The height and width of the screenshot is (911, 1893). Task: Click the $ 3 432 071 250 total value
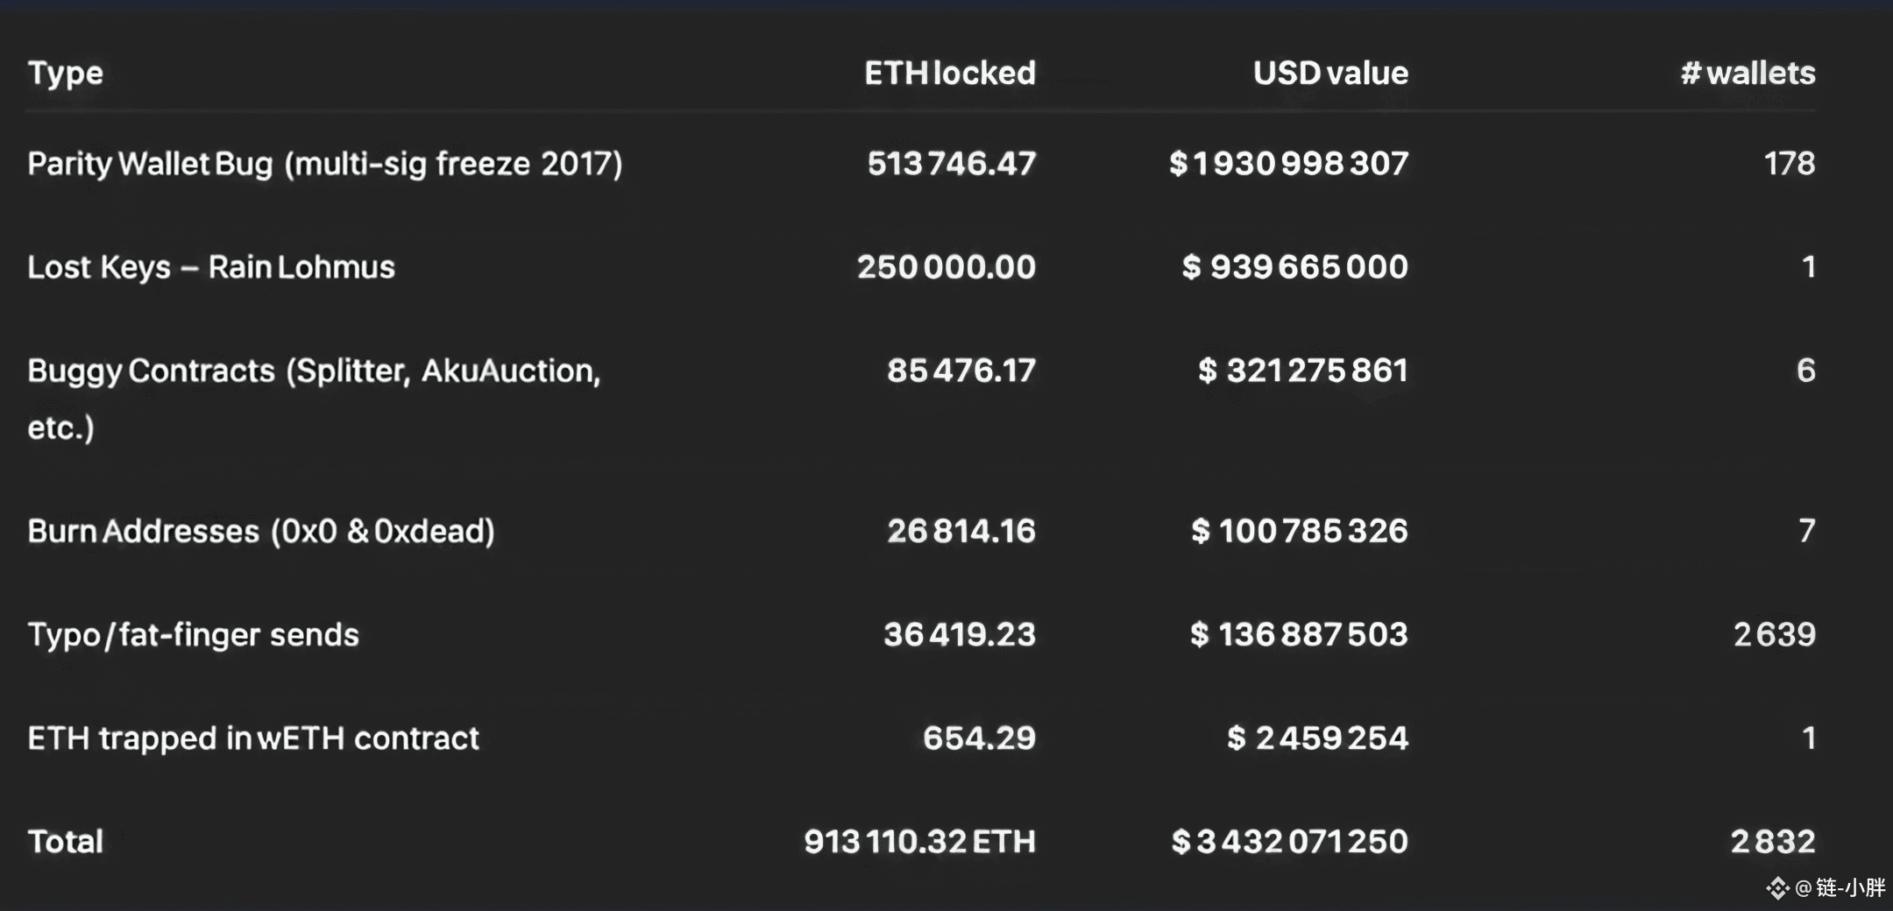[x=1289, y=842]
